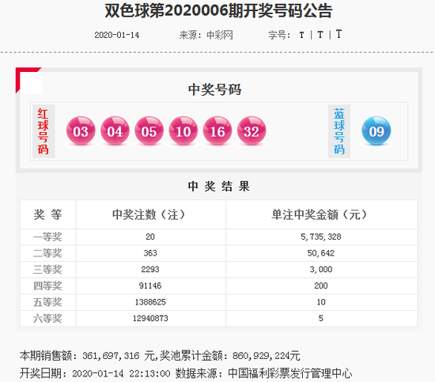Click the red ball numbered 05
This screenshot has width=435, height=382.
[149, 130]
